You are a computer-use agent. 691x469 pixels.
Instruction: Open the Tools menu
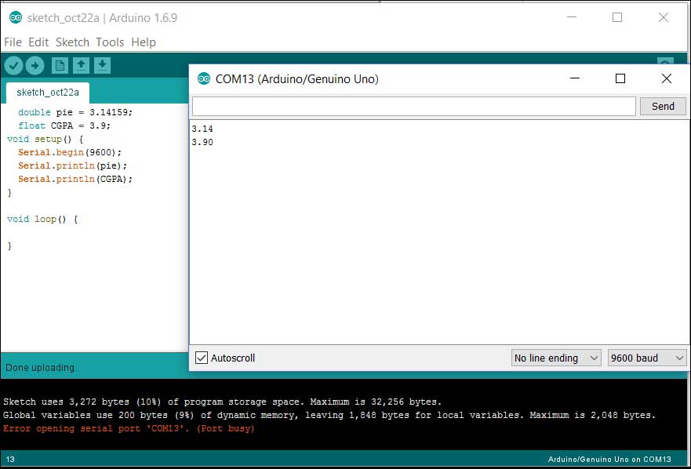110,42
